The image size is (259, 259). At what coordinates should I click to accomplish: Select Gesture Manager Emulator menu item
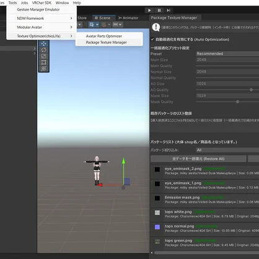tap(42, 9)
